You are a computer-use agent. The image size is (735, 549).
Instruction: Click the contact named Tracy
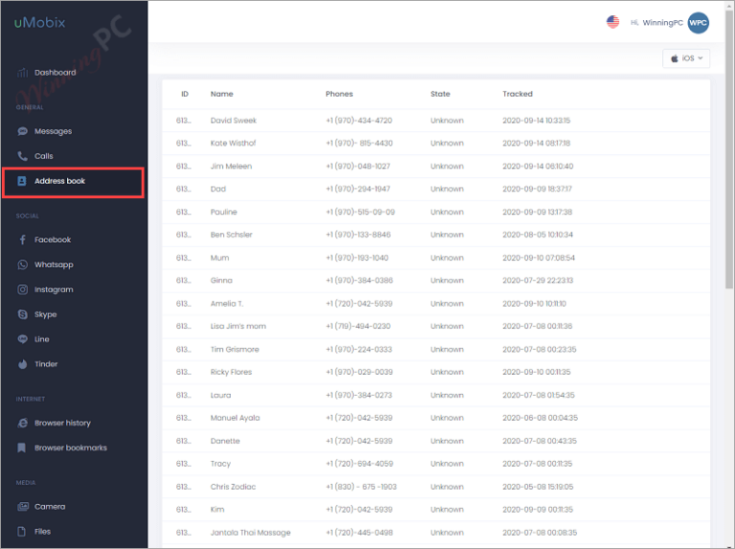(220, 464)
